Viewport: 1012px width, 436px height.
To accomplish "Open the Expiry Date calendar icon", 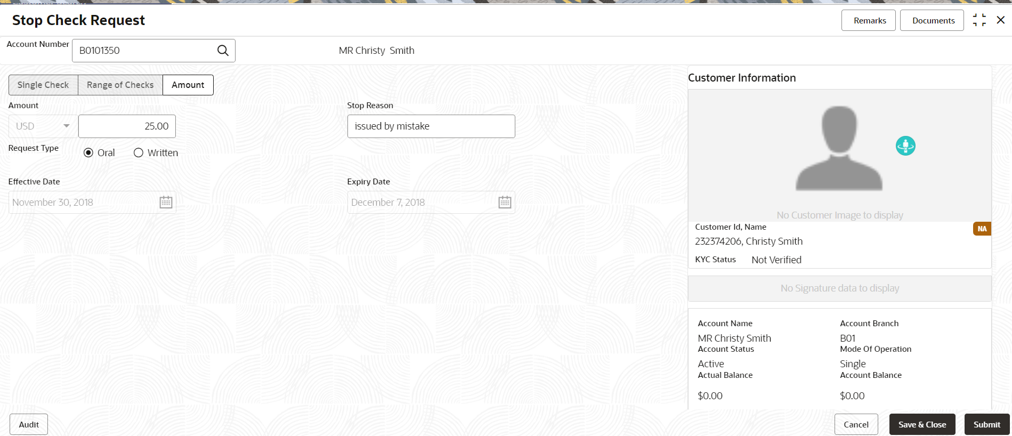I will 505,203.
